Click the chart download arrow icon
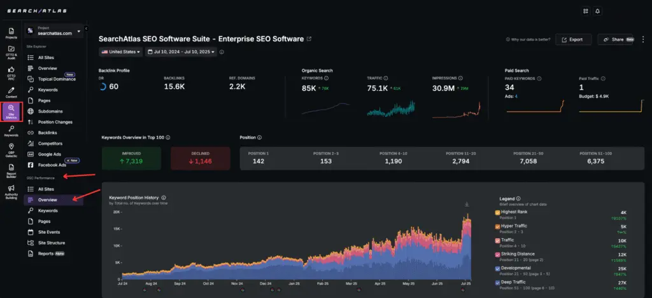The image size is (652, 298). [467, 204]
